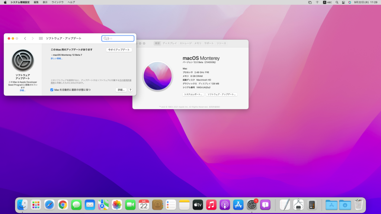Image resolution: width=381 pixels, height=214 pixels.
Task: Open the ABC input source menu
Action: (327, 2)
